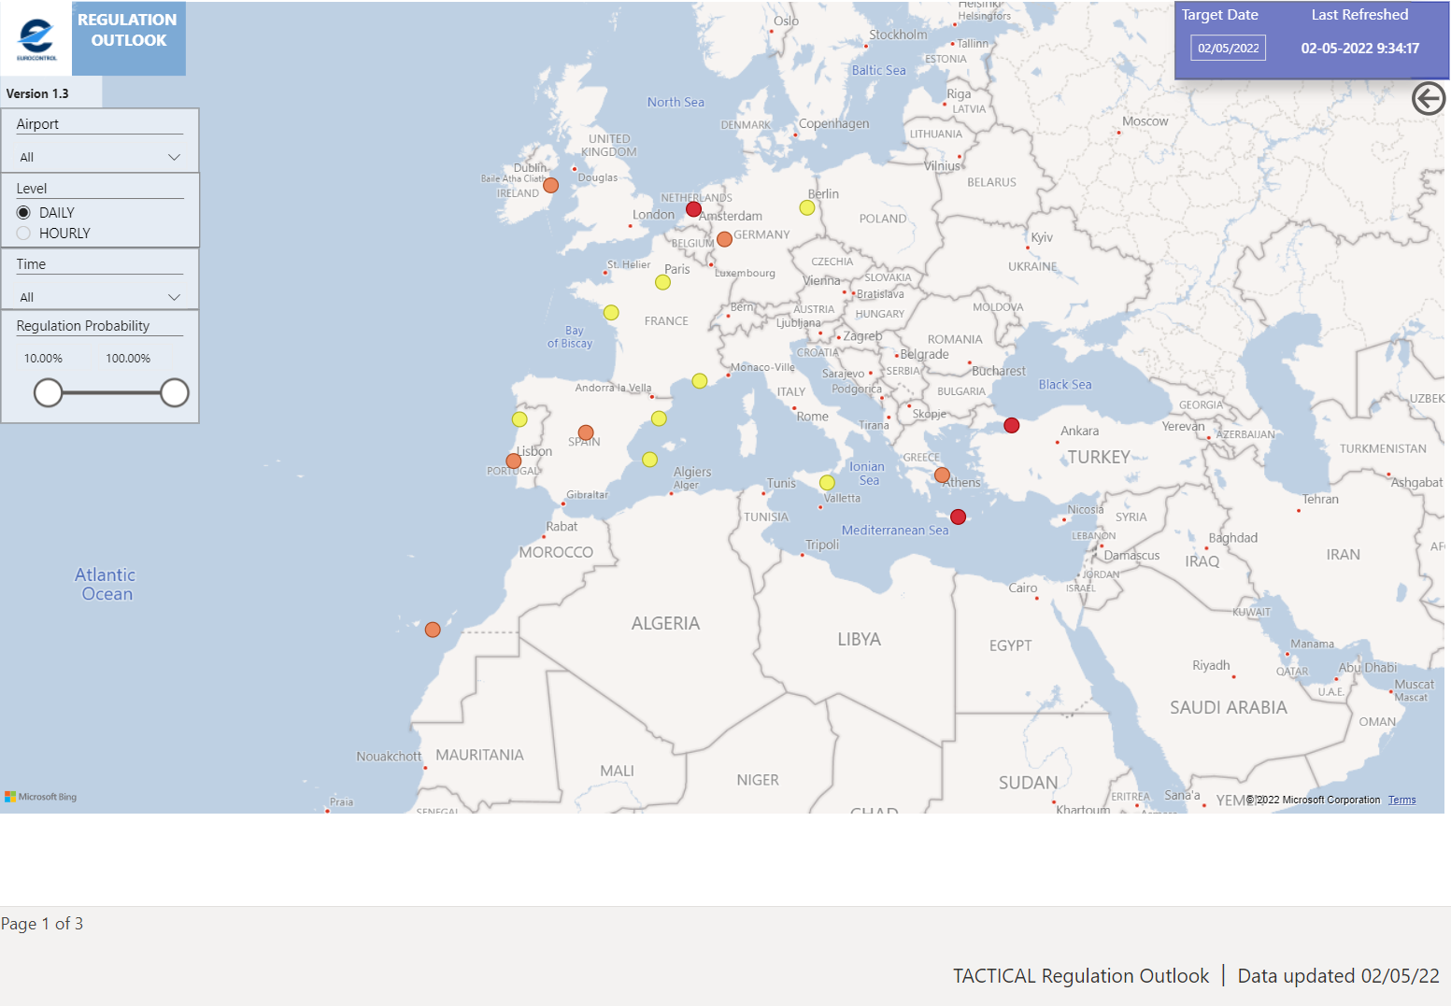Click the yellow marker in northern Portugal
Screen dimensions: 1451x1006
click(x=519, y=419)
